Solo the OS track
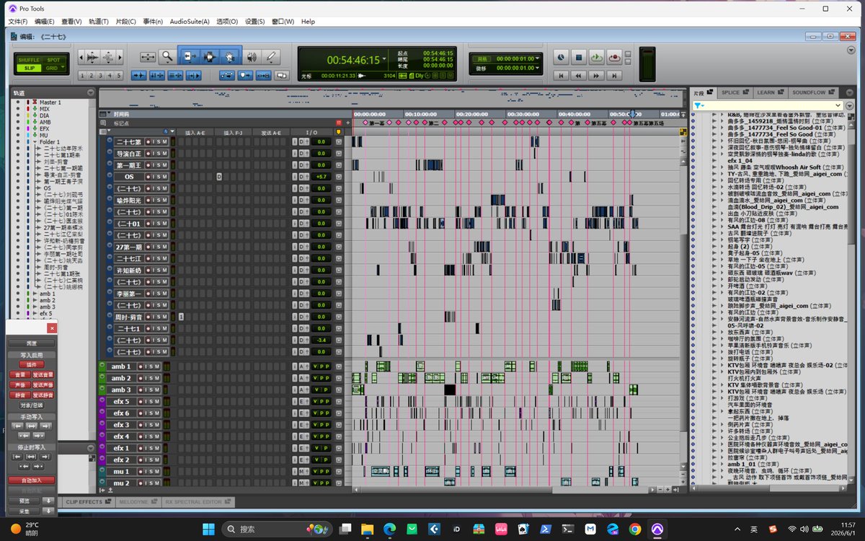Viewport: 865px width, 541px height. click(157, 177)
